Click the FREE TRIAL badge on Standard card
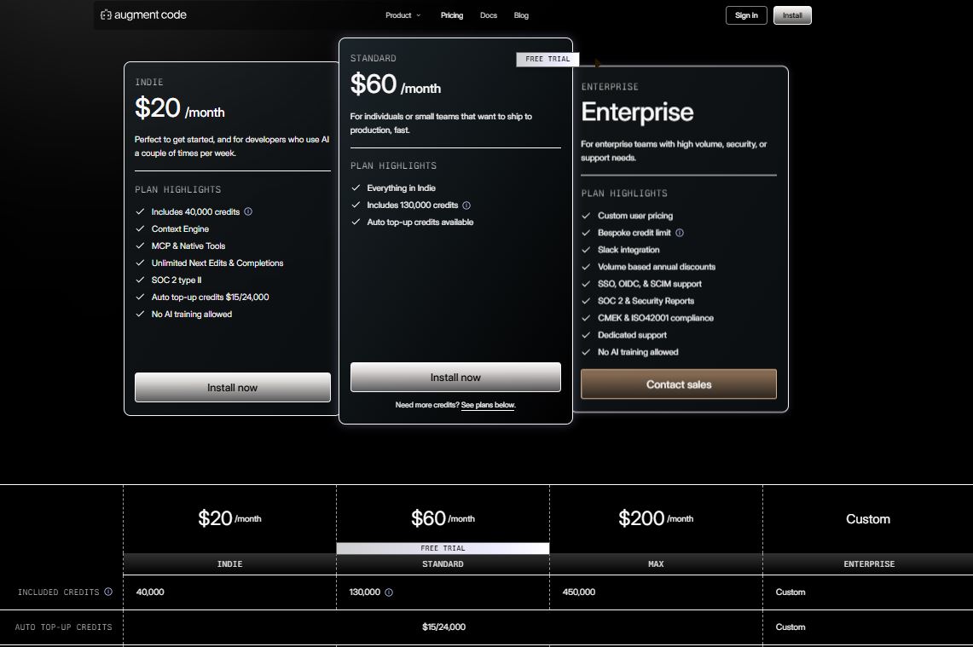 point(547,59)
